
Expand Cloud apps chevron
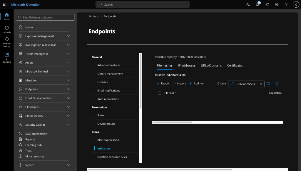[x=68, y=107]
